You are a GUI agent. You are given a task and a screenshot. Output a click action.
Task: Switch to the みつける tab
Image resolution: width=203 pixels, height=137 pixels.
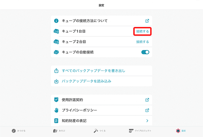coord(19,131)
